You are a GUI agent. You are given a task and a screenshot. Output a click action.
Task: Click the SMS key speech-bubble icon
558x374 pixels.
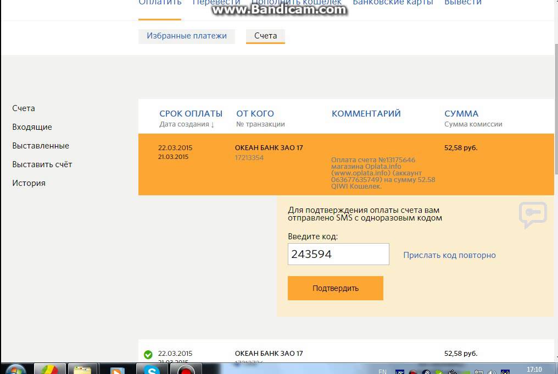[533, 215]
